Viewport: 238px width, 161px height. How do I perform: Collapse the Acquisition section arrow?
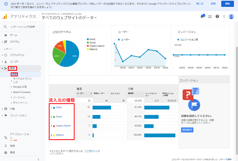coord(2,68)
